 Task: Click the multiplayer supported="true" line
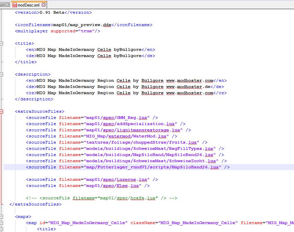[x=57, y=31]
